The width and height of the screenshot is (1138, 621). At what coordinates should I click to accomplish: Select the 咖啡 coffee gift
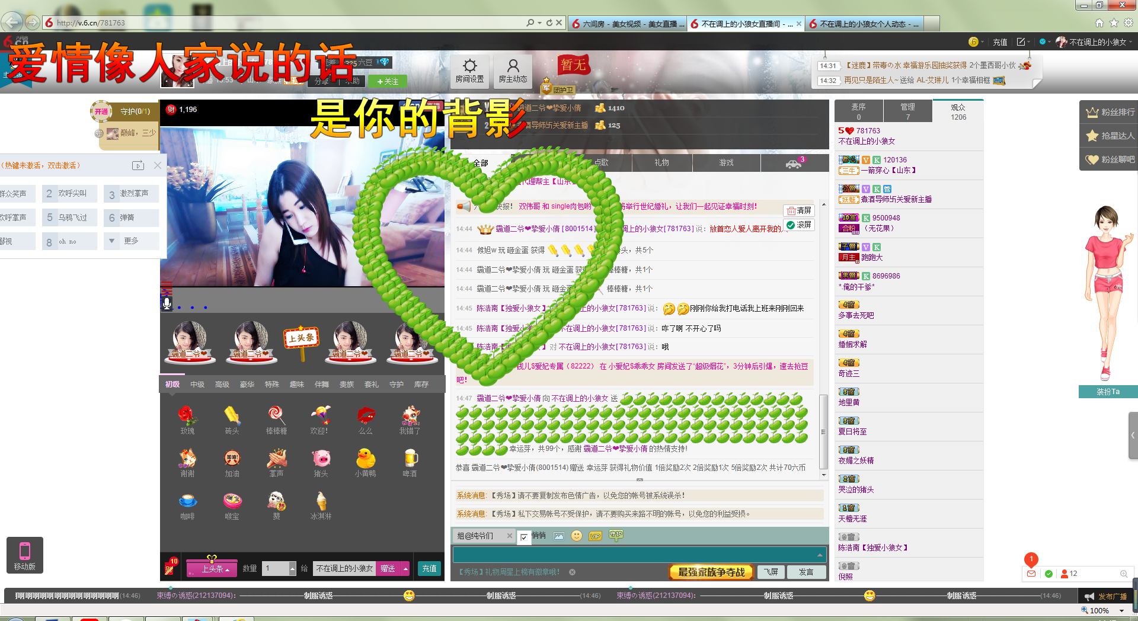pos(187,505)
